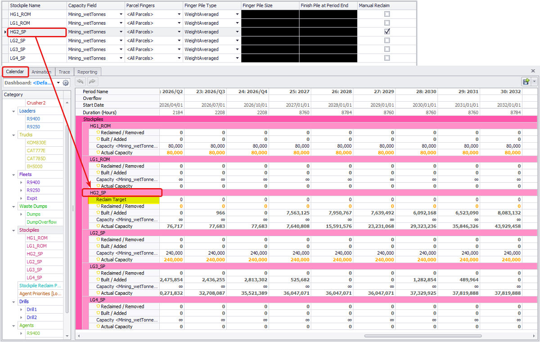Click the icon beside HG1_ROM Actual Capacity
This screenshot has width=540, height=342.
(x=98, y=153)
